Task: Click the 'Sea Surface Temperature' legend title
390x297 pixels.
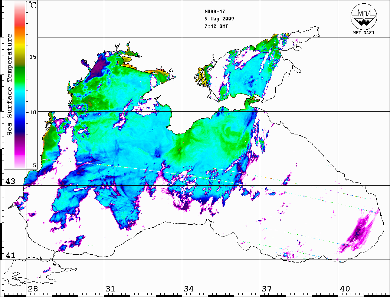Action: 9,85
